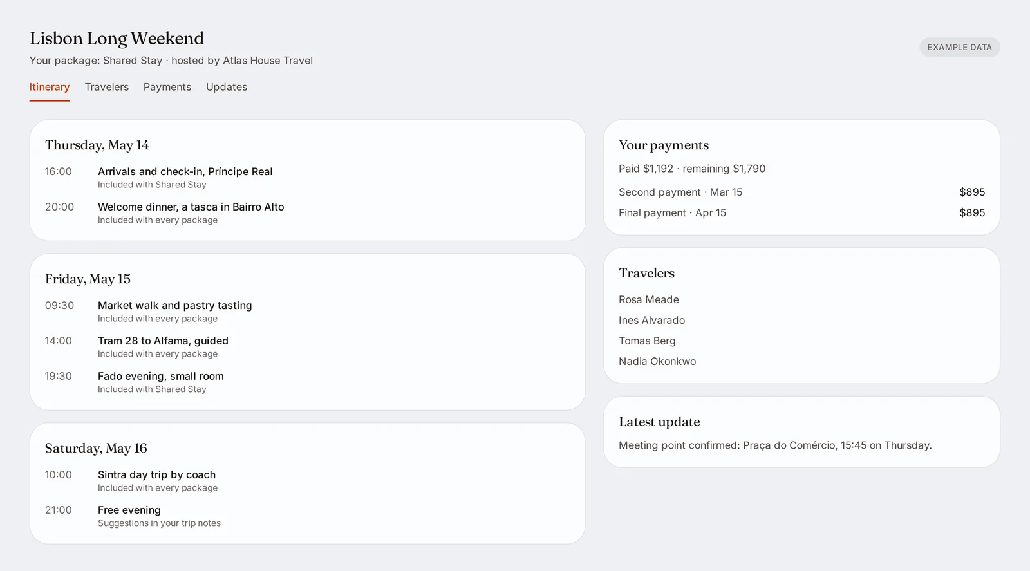Click traveler Rosa Meade
This screenshot has width=1030, height=571.
click(x=649, y=299)
